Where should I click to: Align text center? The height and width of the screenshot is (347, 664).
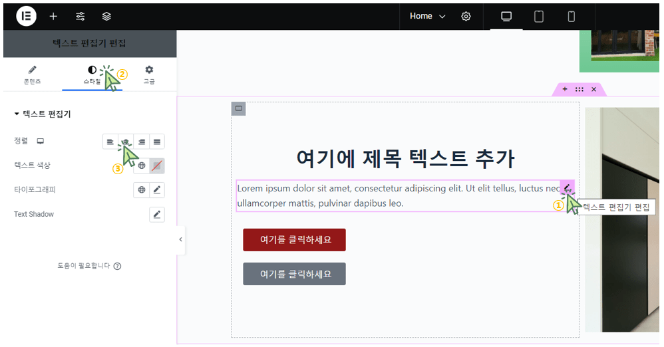[x=126, y=142]
